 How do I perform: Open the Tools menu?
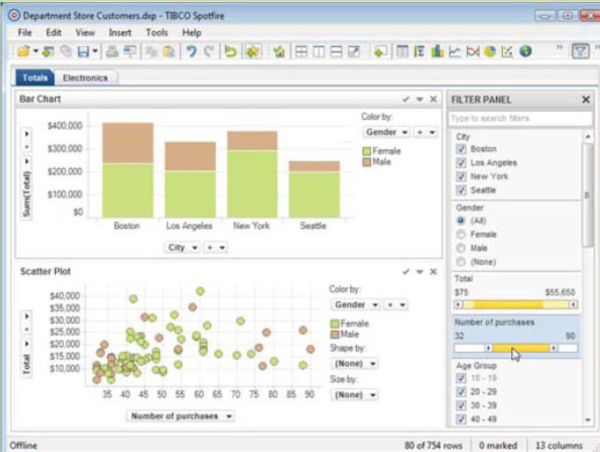click(x=156, y=32)
